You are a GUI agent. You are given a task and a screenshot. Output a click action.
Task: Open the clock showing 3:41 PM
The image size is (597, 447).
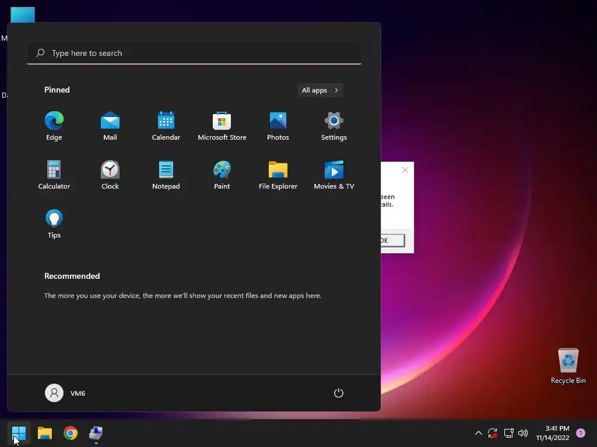tap(553, 433)
